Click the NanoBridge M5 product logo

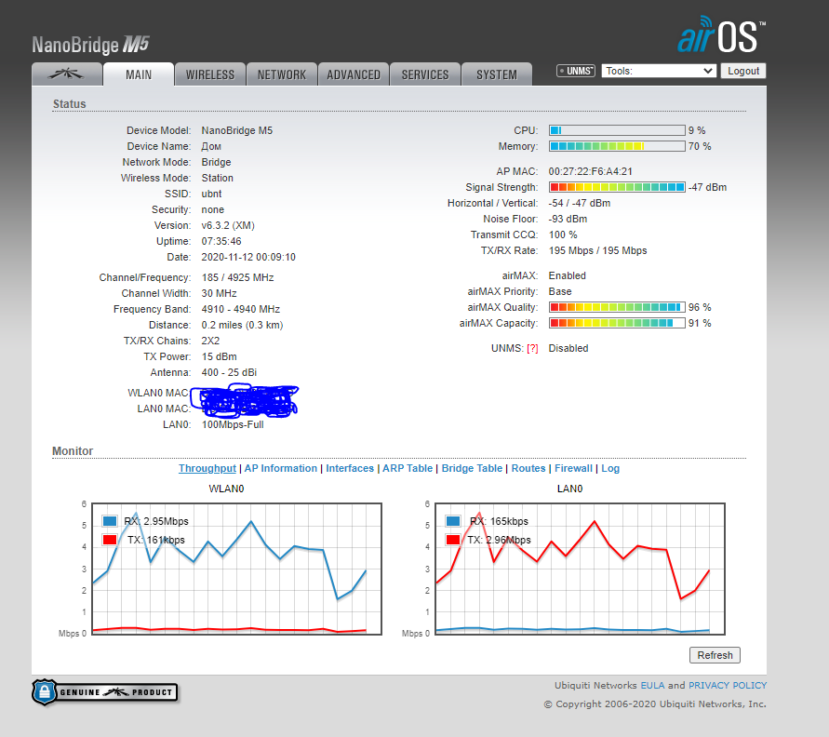point(90,45)
